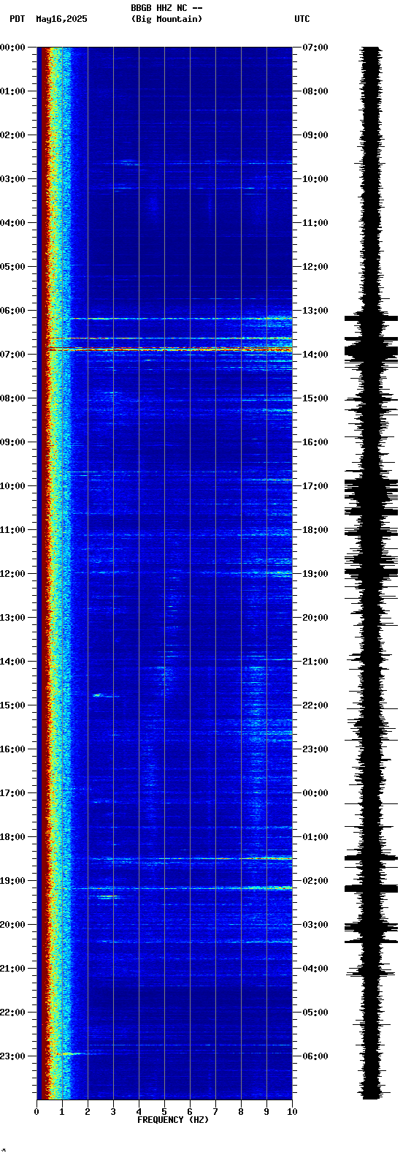The height and width of the screenshot is (1158, 403).
Task: Select PDT axis label 08:00 on left
Action: click(13, 398)
